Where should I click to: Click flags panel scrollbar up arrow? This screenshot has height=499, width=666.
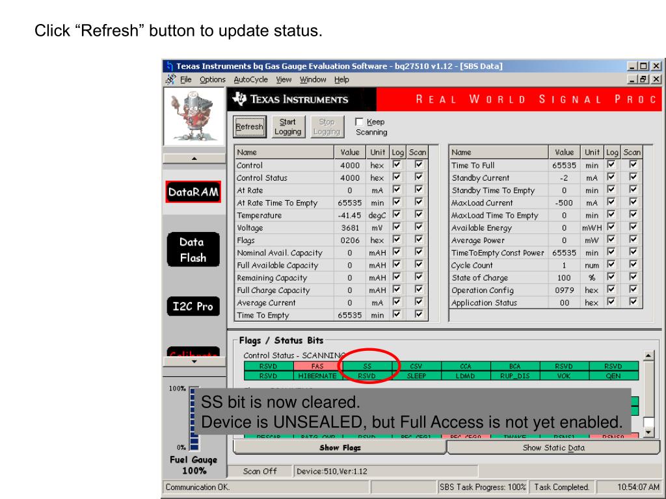tap(648, 355)
